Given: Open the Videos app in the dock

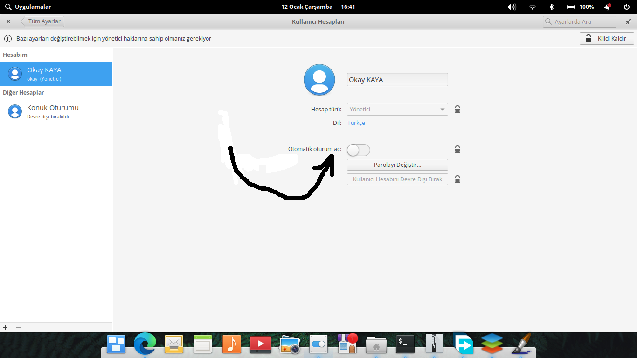Looking at the screenshot, I should pyautogui.click(x=261, y=344).
